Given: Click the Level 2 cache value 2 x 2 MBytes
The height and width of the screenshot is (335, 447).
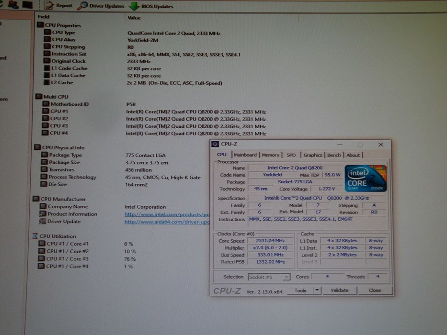Looking at the screenshot, I should [342, 255].
